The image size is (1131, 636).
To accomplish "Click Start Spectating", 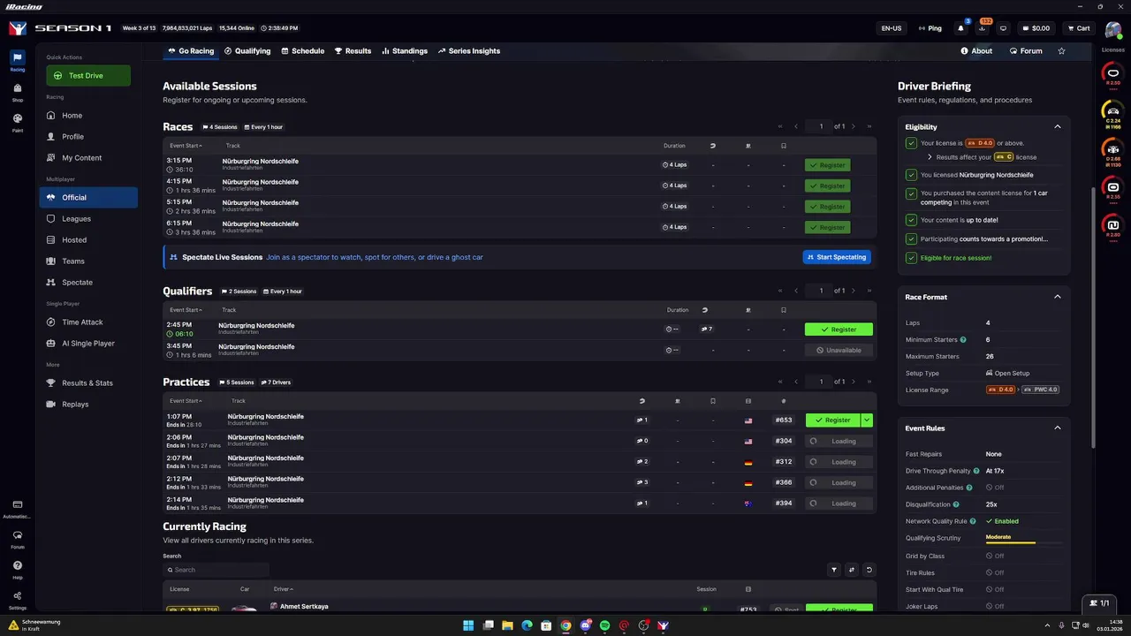I will [x=837, y=257].
